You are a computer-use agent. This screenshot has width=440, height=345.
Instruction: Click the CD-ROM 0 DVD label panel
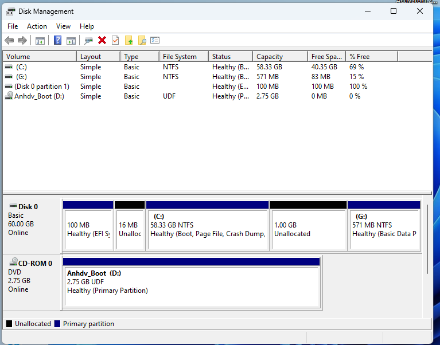click(32, 283)
